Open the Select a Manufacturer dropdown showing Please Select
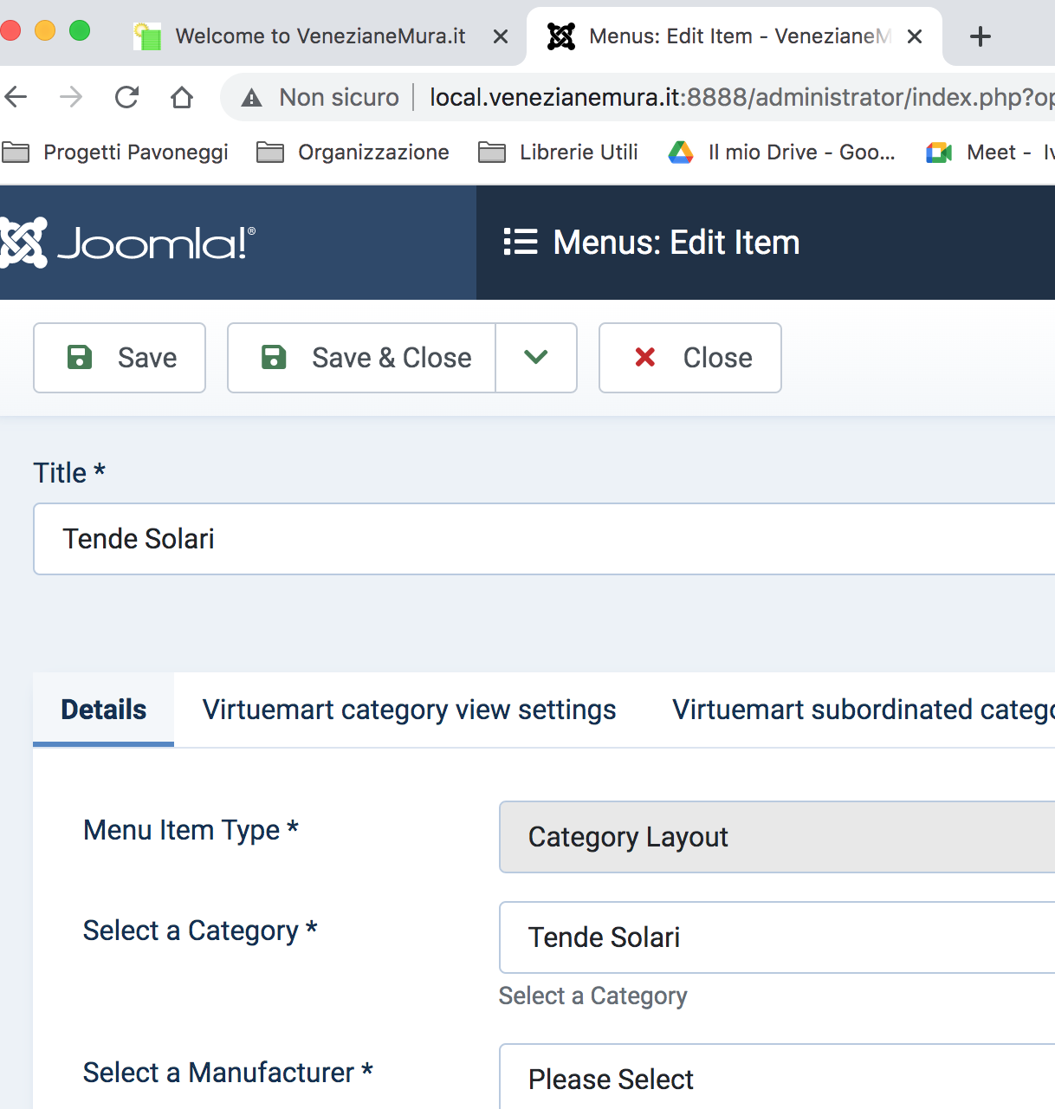 777,1078
